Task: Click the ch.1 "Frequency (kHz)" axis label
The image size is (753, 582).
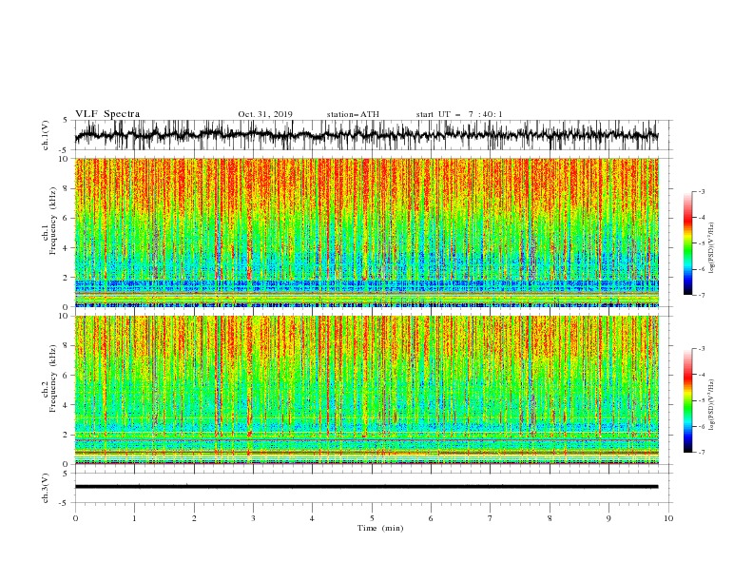Action: [53, 221]
